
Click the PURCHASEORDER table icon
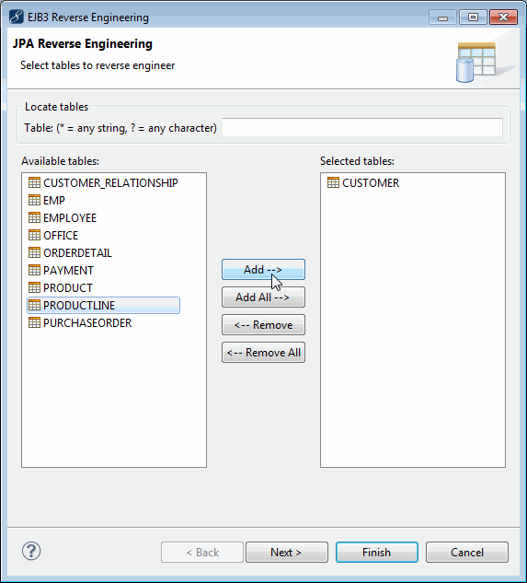[x=34, y=322]
